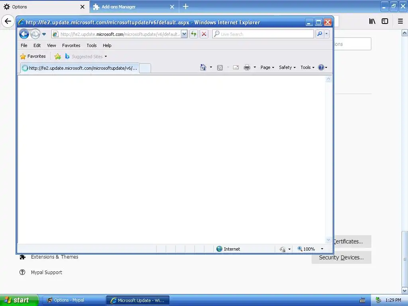Minimize the Internet Explorer window

click(309, 22)
